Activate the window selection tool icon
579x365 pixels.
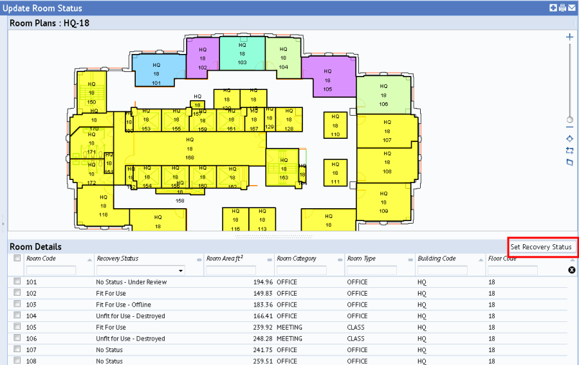(569, 151)
